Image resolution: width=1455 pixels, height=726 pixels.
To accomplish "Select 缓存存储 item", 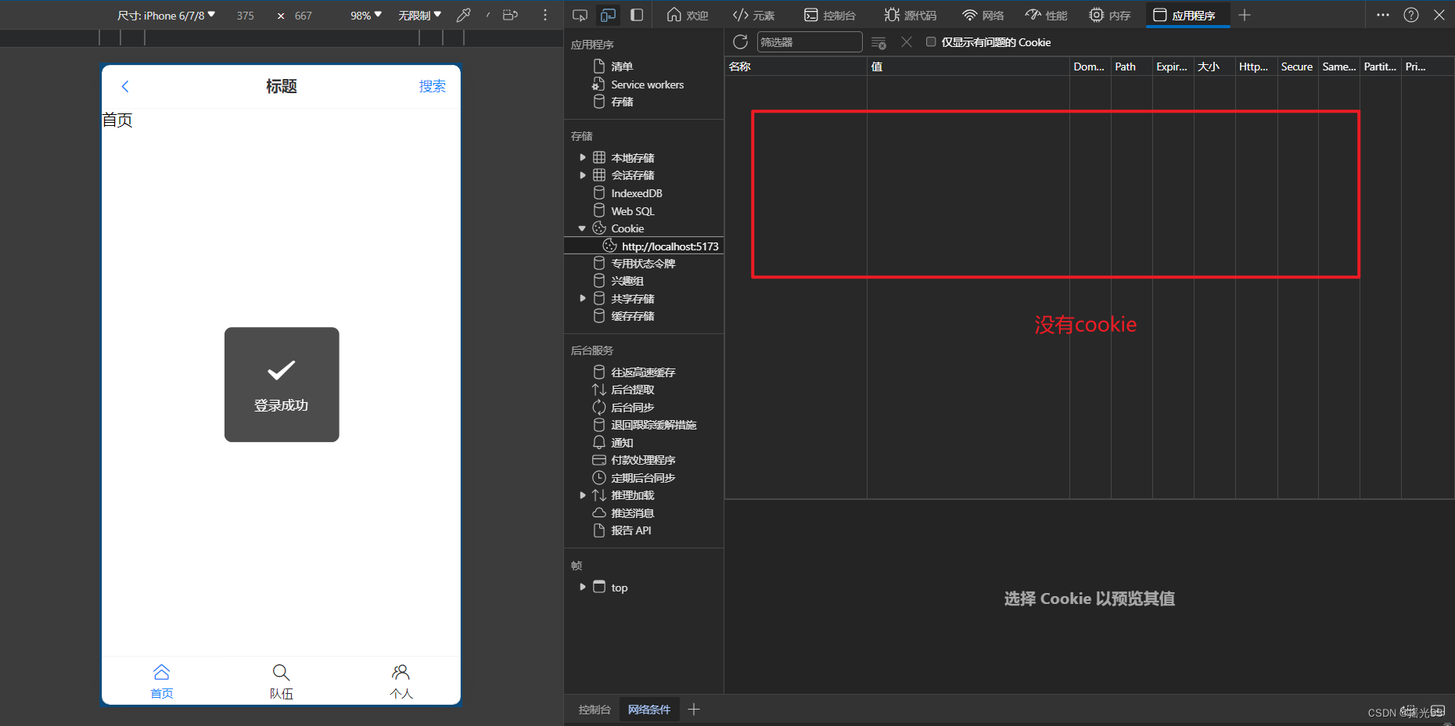I will (x=632, y=316).
